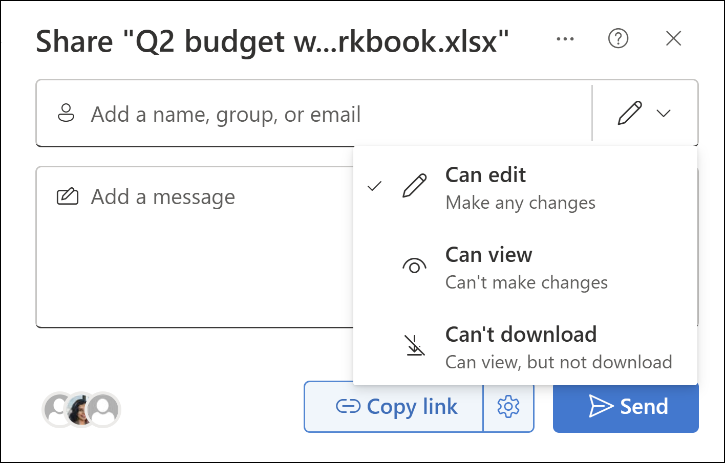Select Make any changes menu entry
725x463 pixels.
pyautogui.click(x=520, y=202)
